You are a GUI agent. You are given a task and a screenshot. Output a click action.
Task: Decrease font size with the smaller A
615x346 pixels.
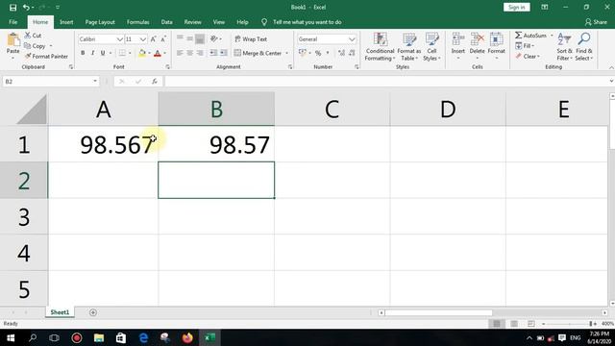click(x=163, y=38)
